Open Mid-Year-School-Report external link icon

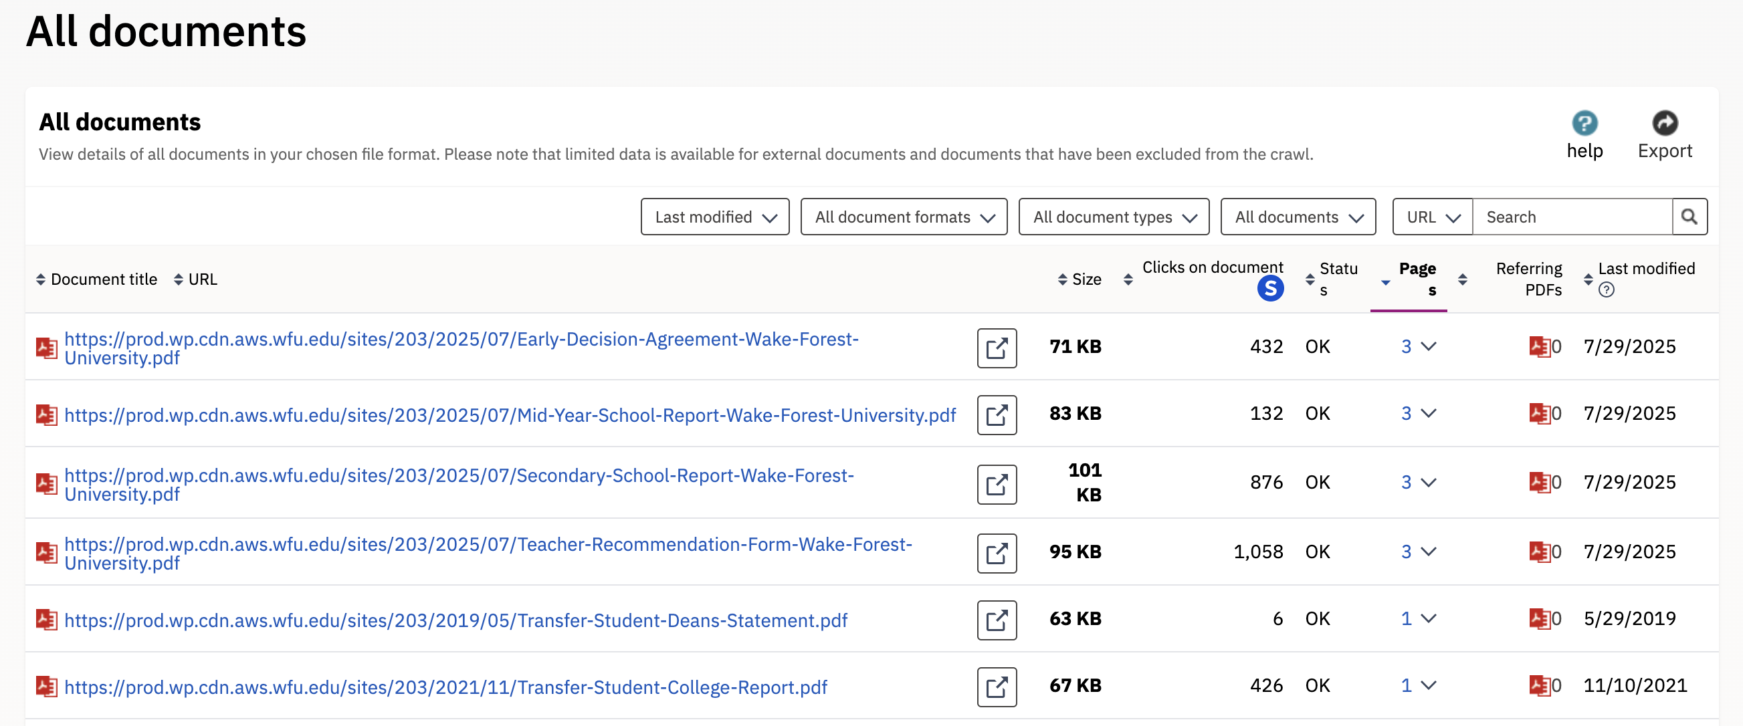pos(996,414)
